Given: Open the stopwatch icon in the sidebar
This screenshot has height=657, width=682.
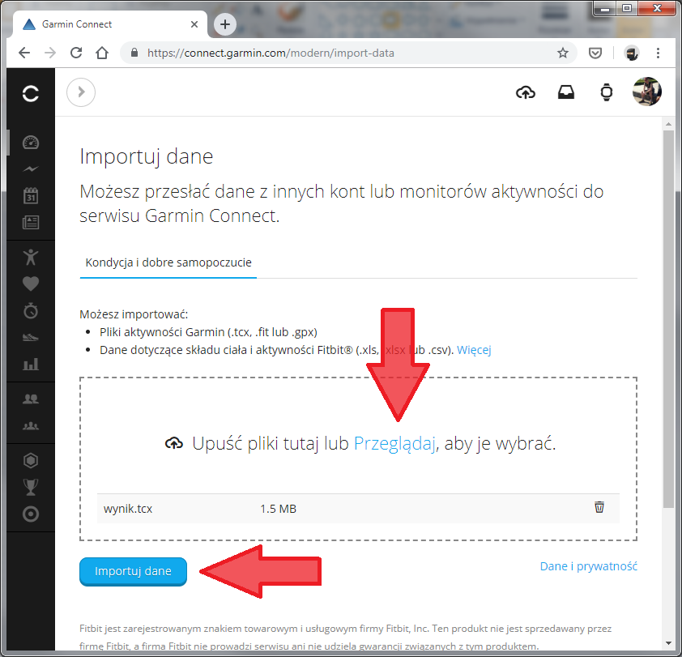Looking at the screenshot, I should pyautogui.click(x=31, y=310).
